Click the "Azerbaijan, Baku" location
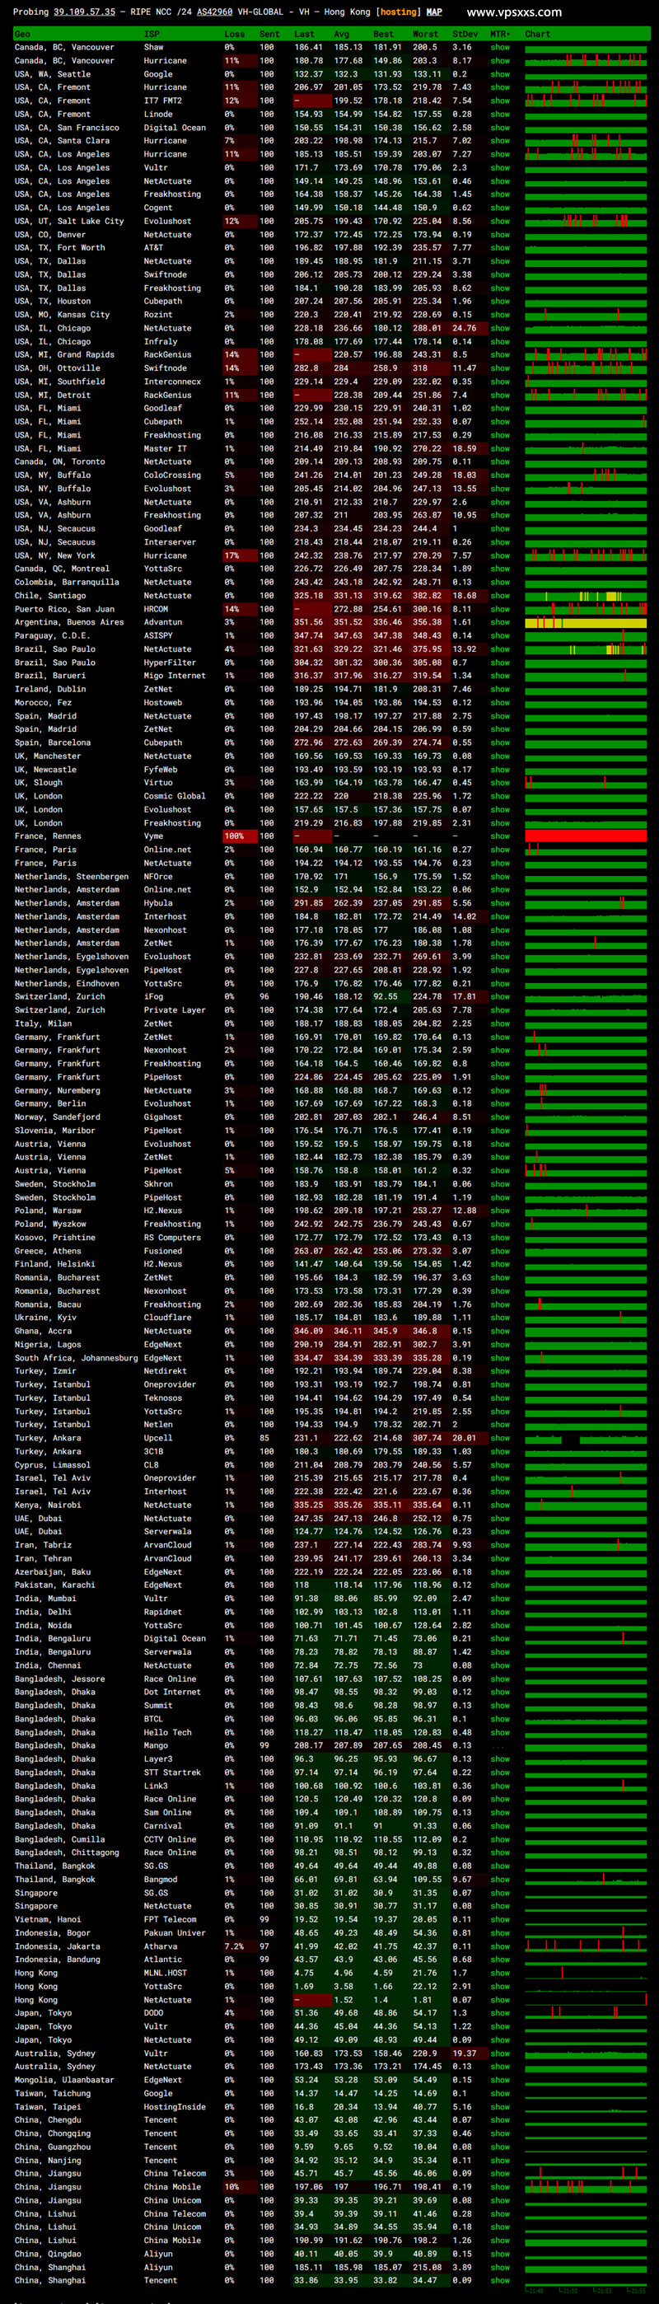The height and width of the screenshot is (2304, 659). 52,1572
